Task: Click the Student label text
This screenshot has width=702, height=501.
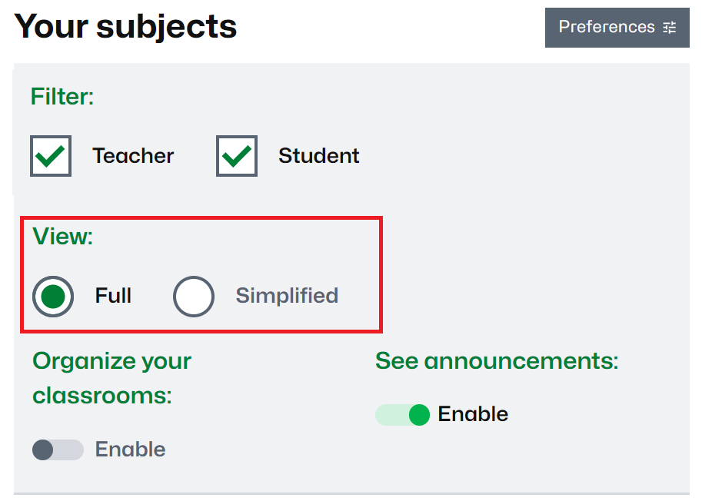Action: click(x=319, y=156)
